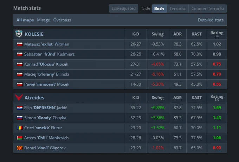This screenshot has width=239, height=162.
Task: Click Chill's 77.5% KAST value
Action: pos(196,138)
